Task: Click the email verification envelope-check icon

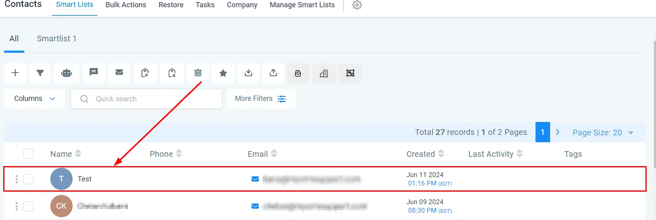Action: click(x=298, y=73)
